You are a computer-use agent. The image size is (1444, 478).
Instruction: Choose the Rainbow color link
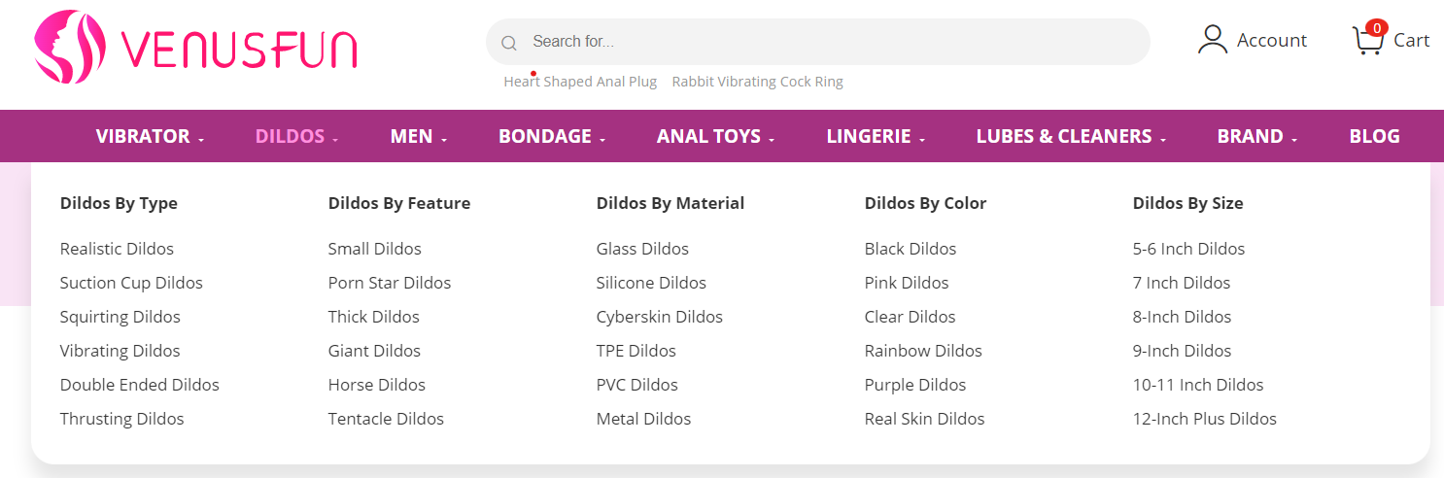923,351
